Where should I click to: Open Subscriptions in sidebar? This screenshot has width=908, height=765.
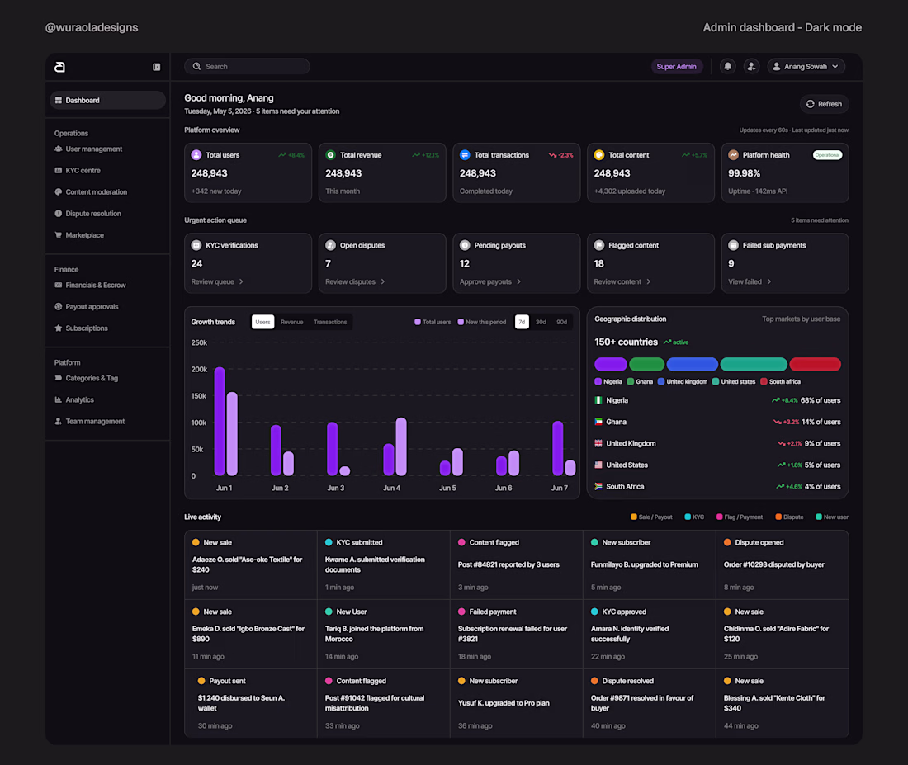point(81,328)
